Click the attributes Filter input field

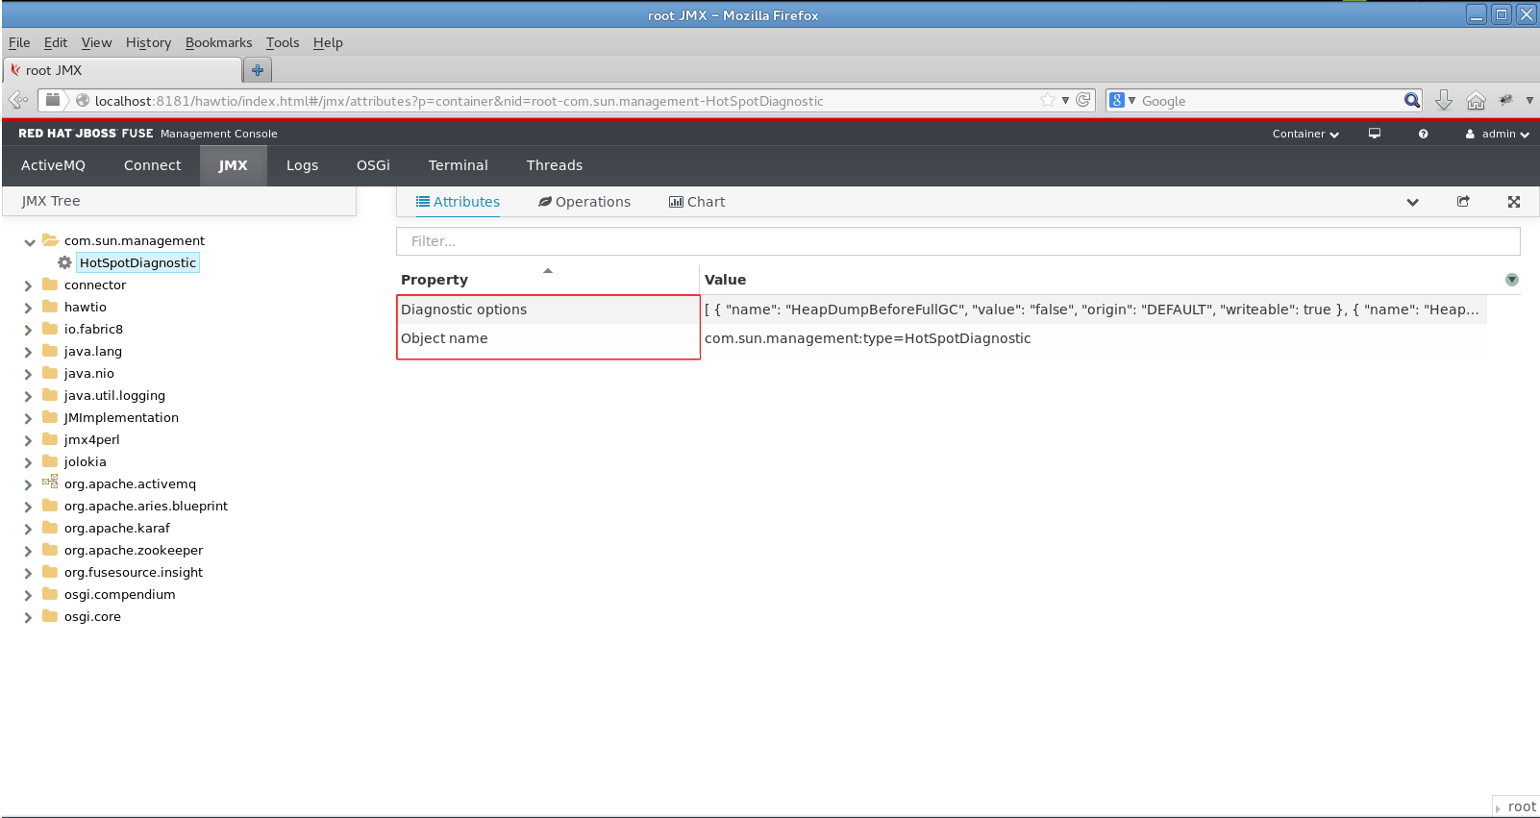pos(957,241)
